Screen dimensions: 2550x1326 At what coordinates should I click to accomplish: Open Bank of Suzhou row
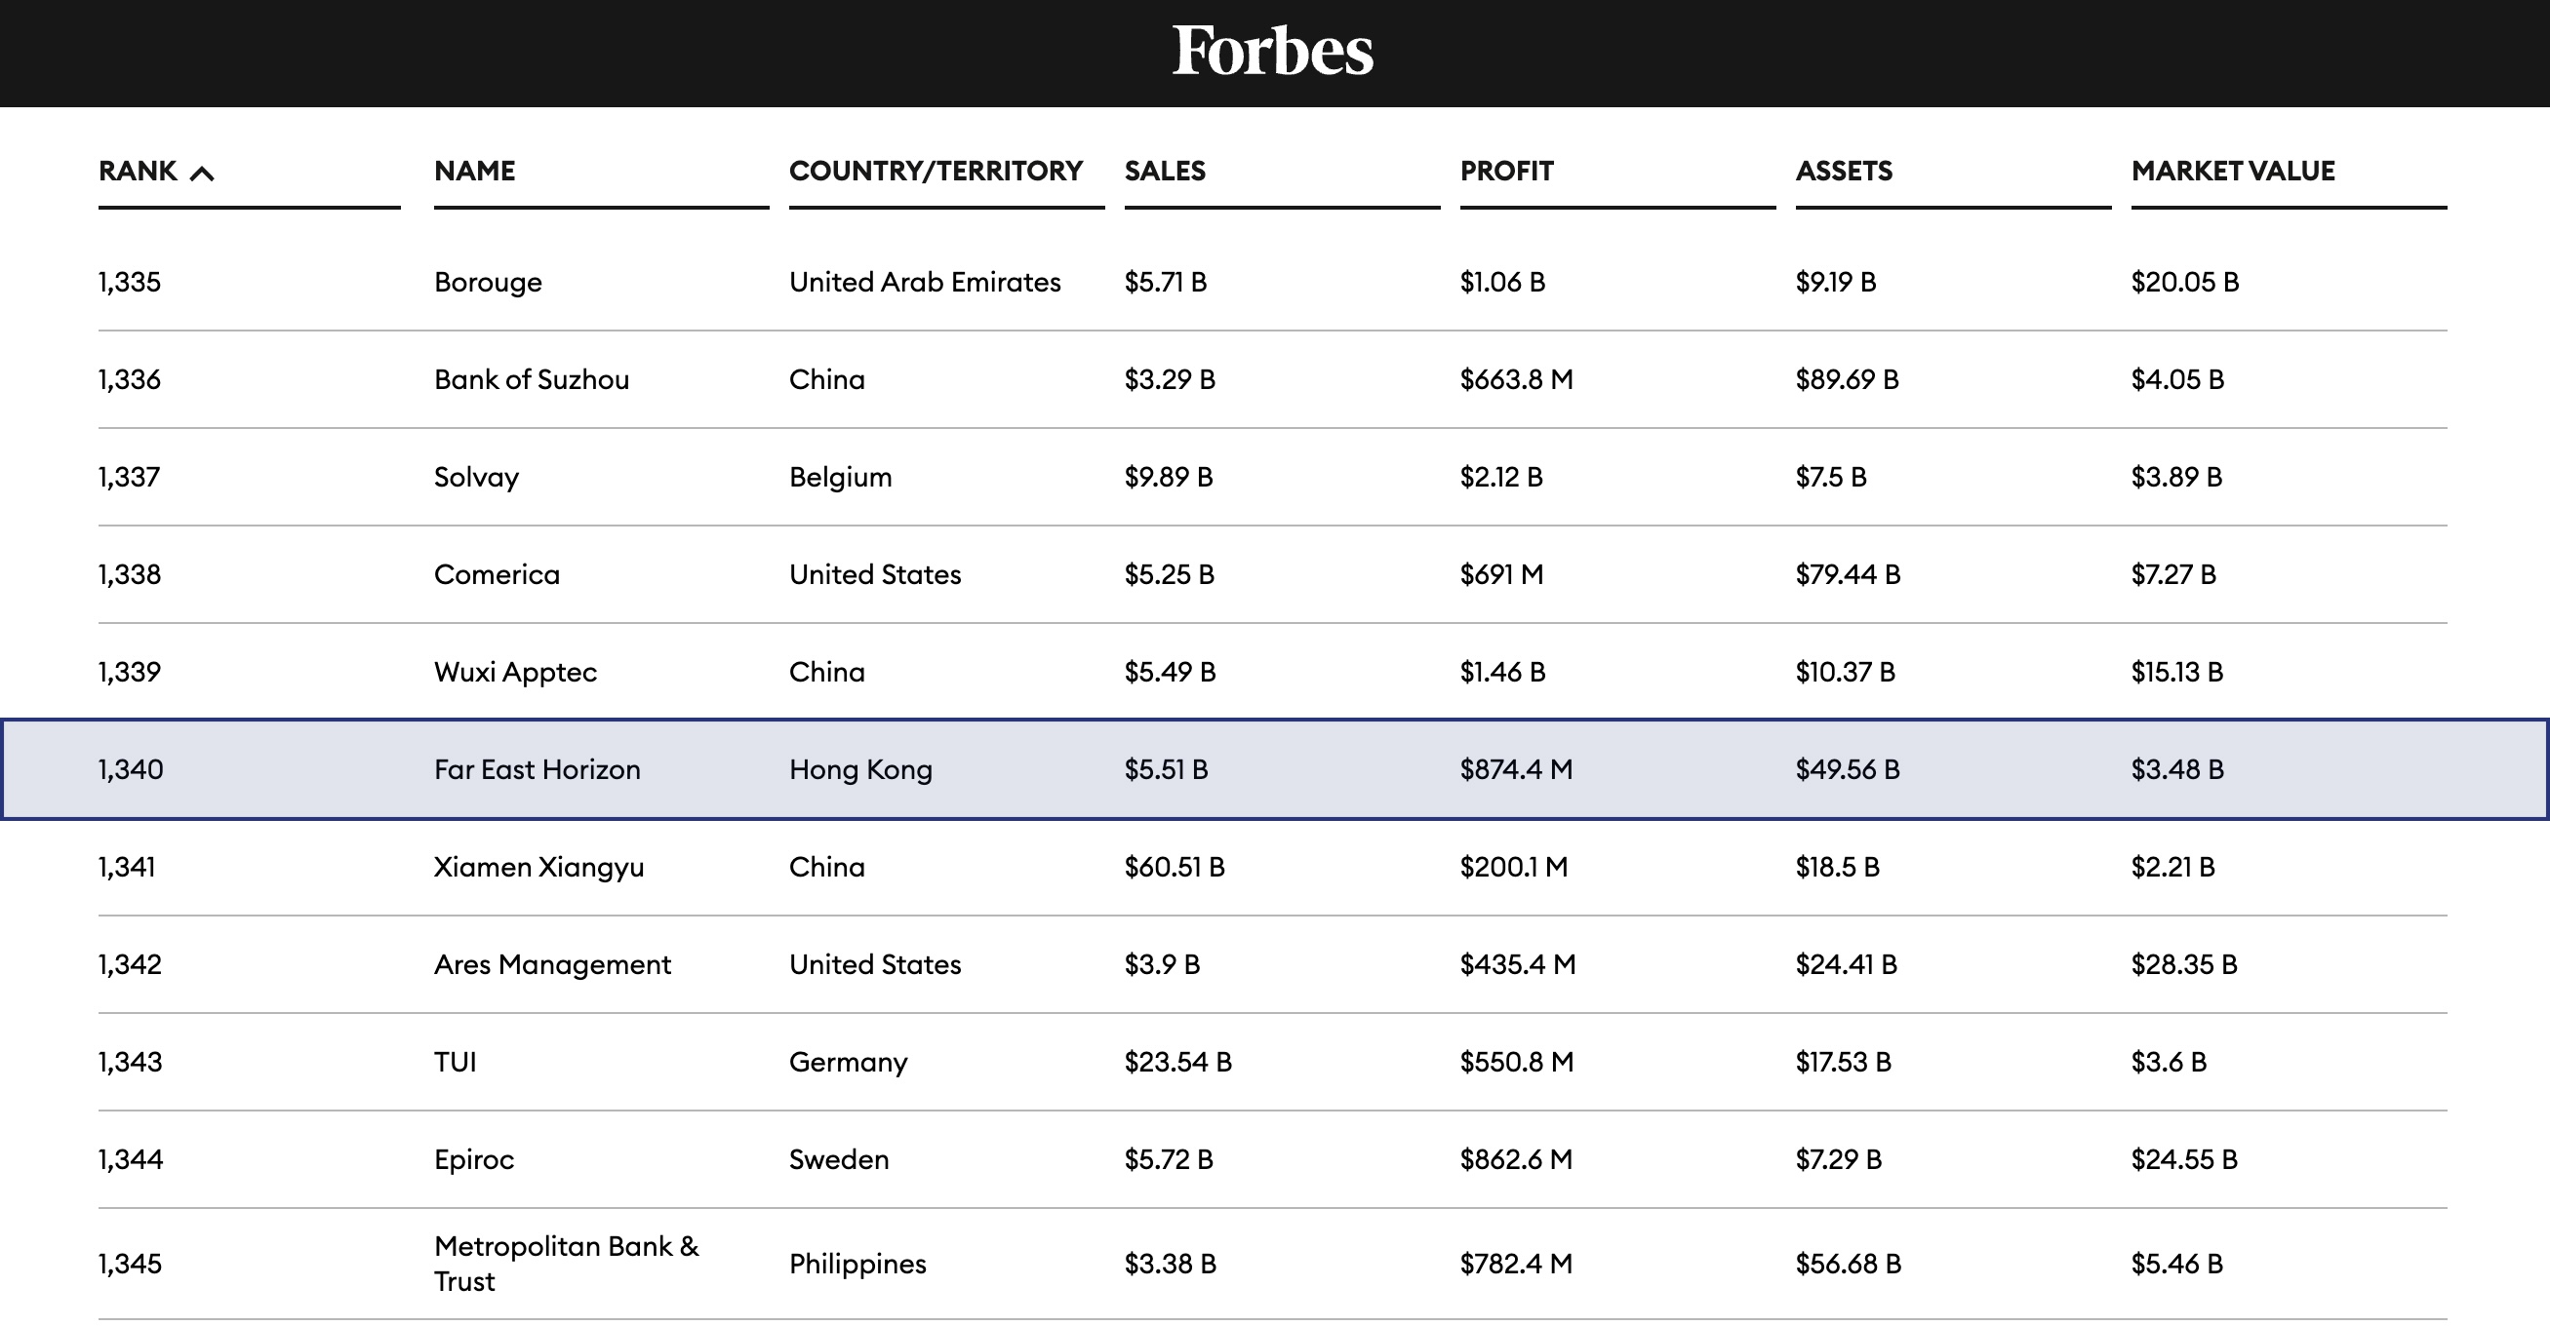point(531,380)
